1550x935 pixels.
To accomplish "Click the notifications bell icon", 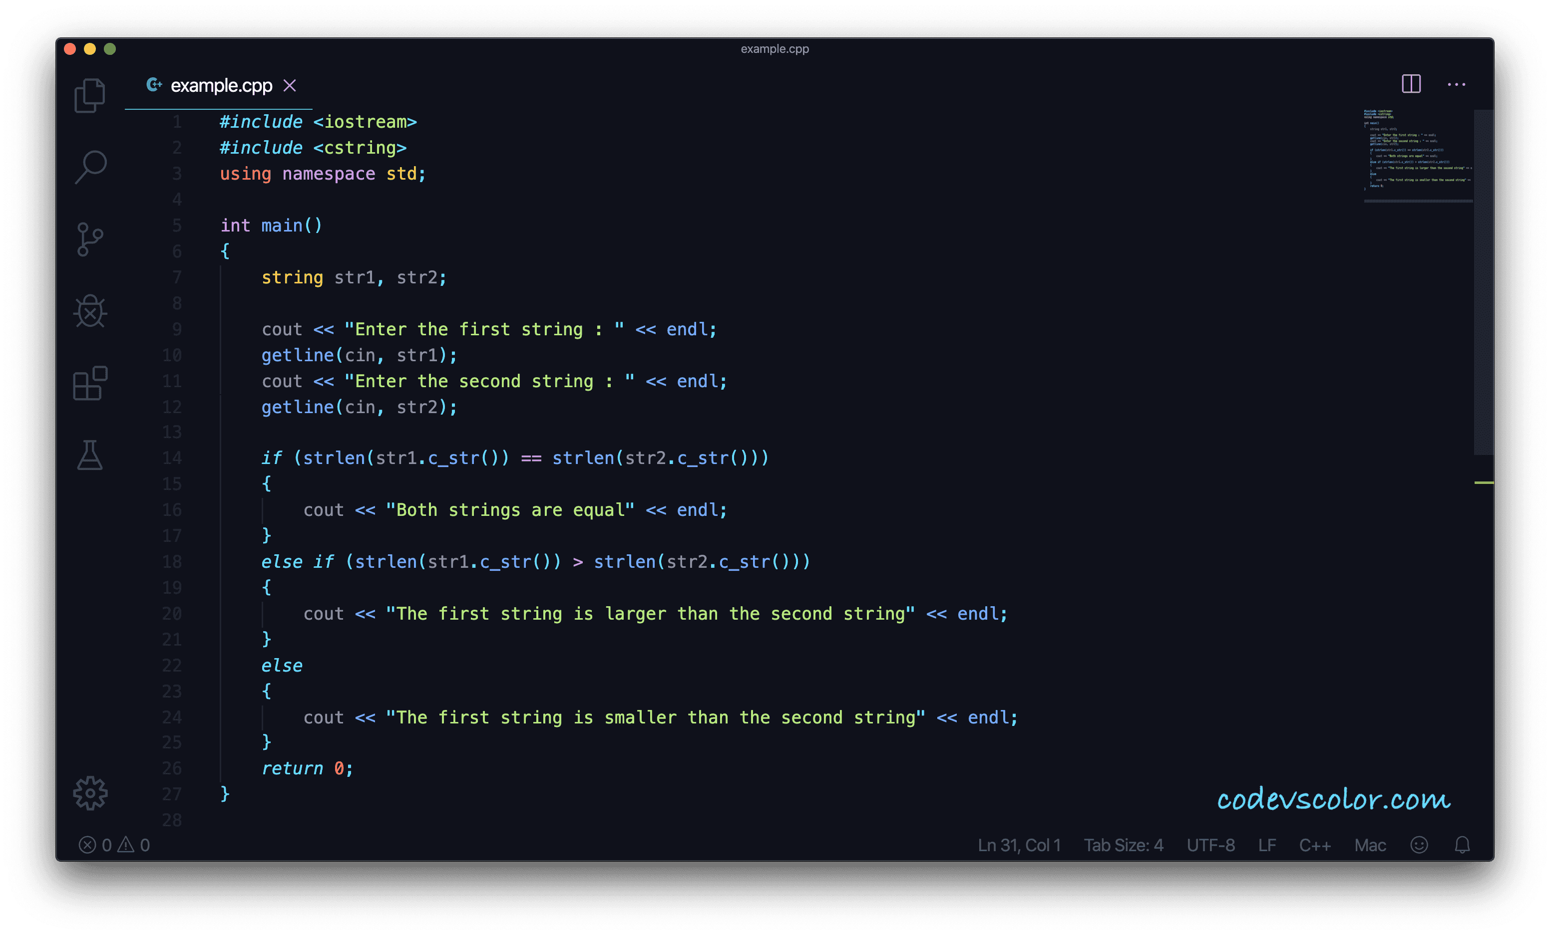I will coord(1462,845).
